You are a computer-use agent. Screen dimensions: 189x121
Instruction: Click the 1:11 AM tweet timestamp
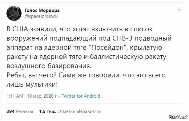point(15,96)
